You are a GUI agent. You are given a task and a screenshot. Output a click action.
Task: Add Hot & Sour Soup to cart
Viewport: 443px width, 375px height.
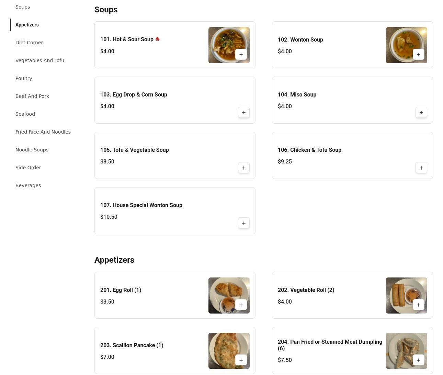[x=241, y=55]
